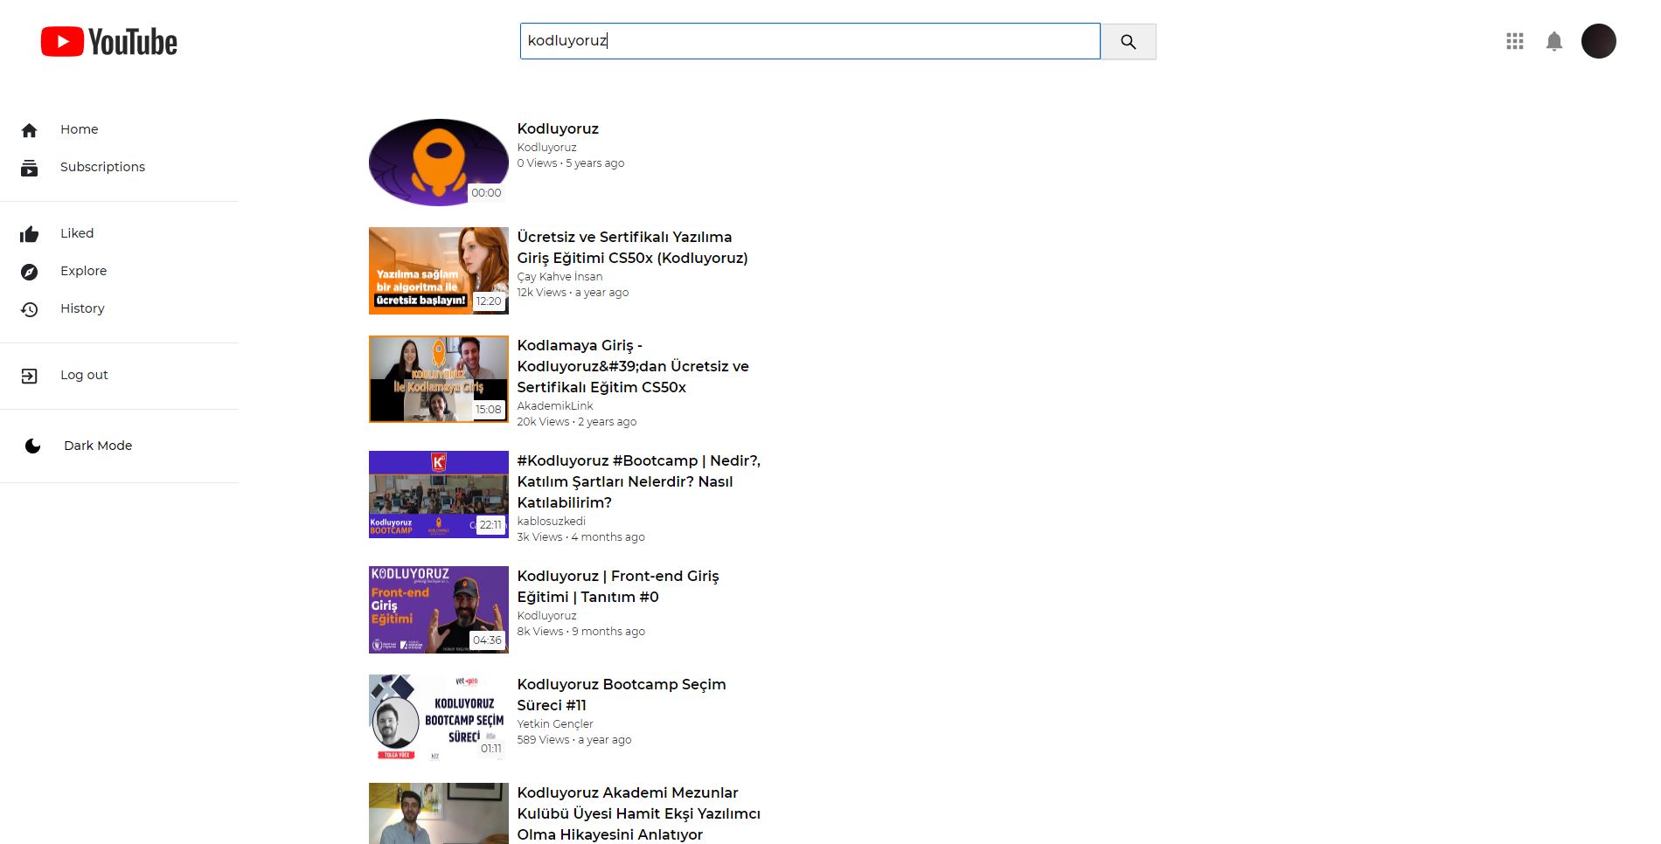Open the YouTube apps grid icon
Screen dimensions: 1661x844
[1514, 41]
